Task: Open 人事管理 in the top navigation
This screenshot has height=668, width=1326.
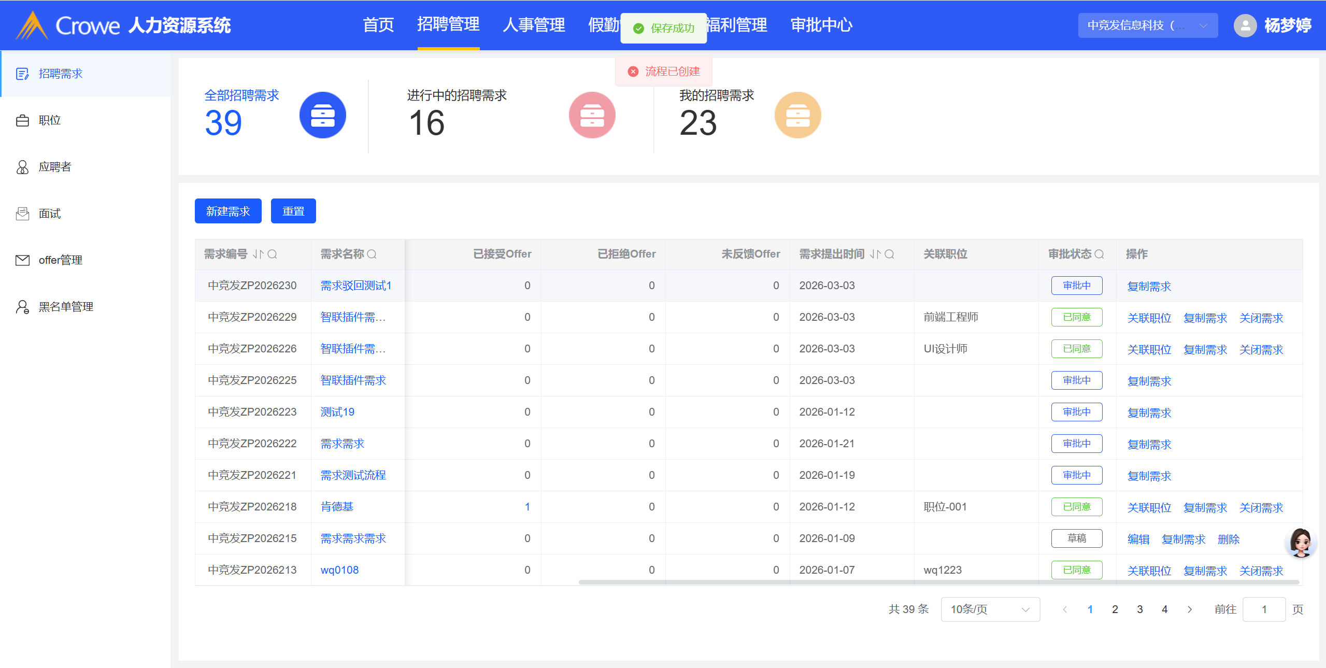Action: click(x=533, y=25)
